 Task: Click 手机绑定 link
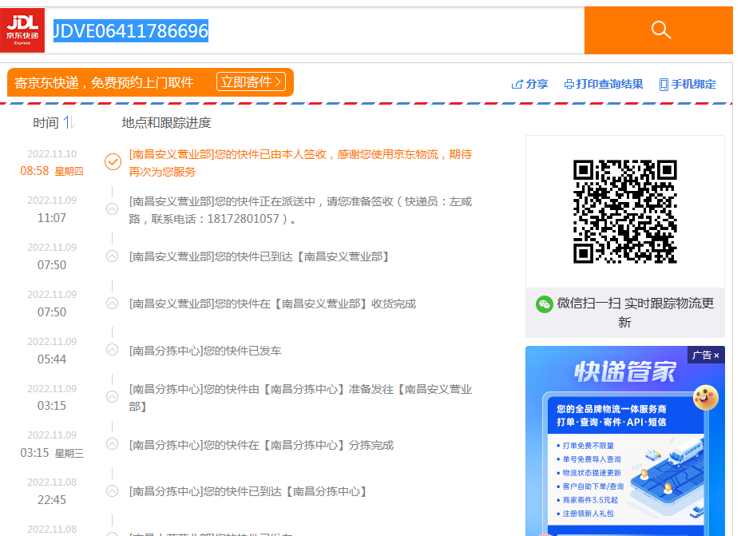click(688, 84)
